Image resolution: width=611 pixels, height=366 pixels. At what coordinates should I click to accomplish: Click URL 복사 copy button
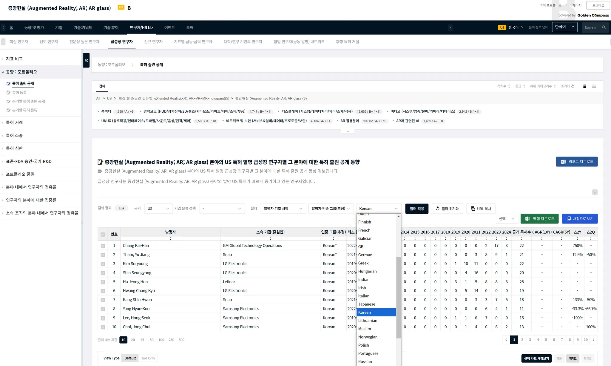pyautogui.click(x=481, y=209)
